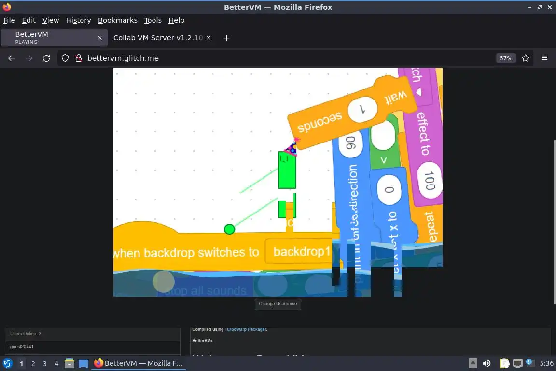Switch to workspace 3

pos(45,364)
